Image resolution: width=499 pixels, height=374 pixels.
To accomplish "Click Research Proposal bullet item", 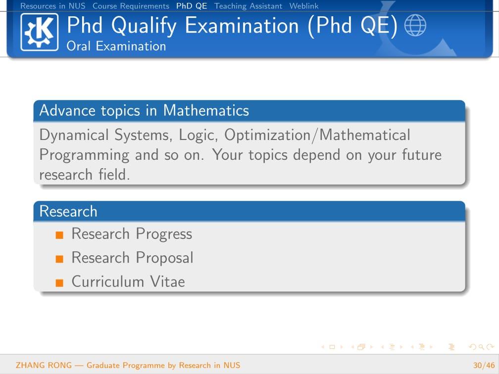I will click(x=132, y=258).
